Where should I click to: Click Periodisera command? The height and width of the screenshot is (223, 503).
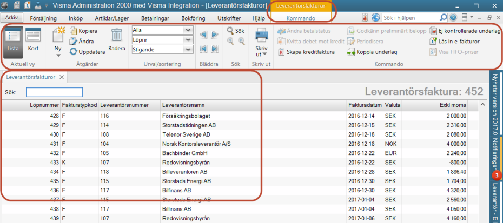[x=366, y=42]
